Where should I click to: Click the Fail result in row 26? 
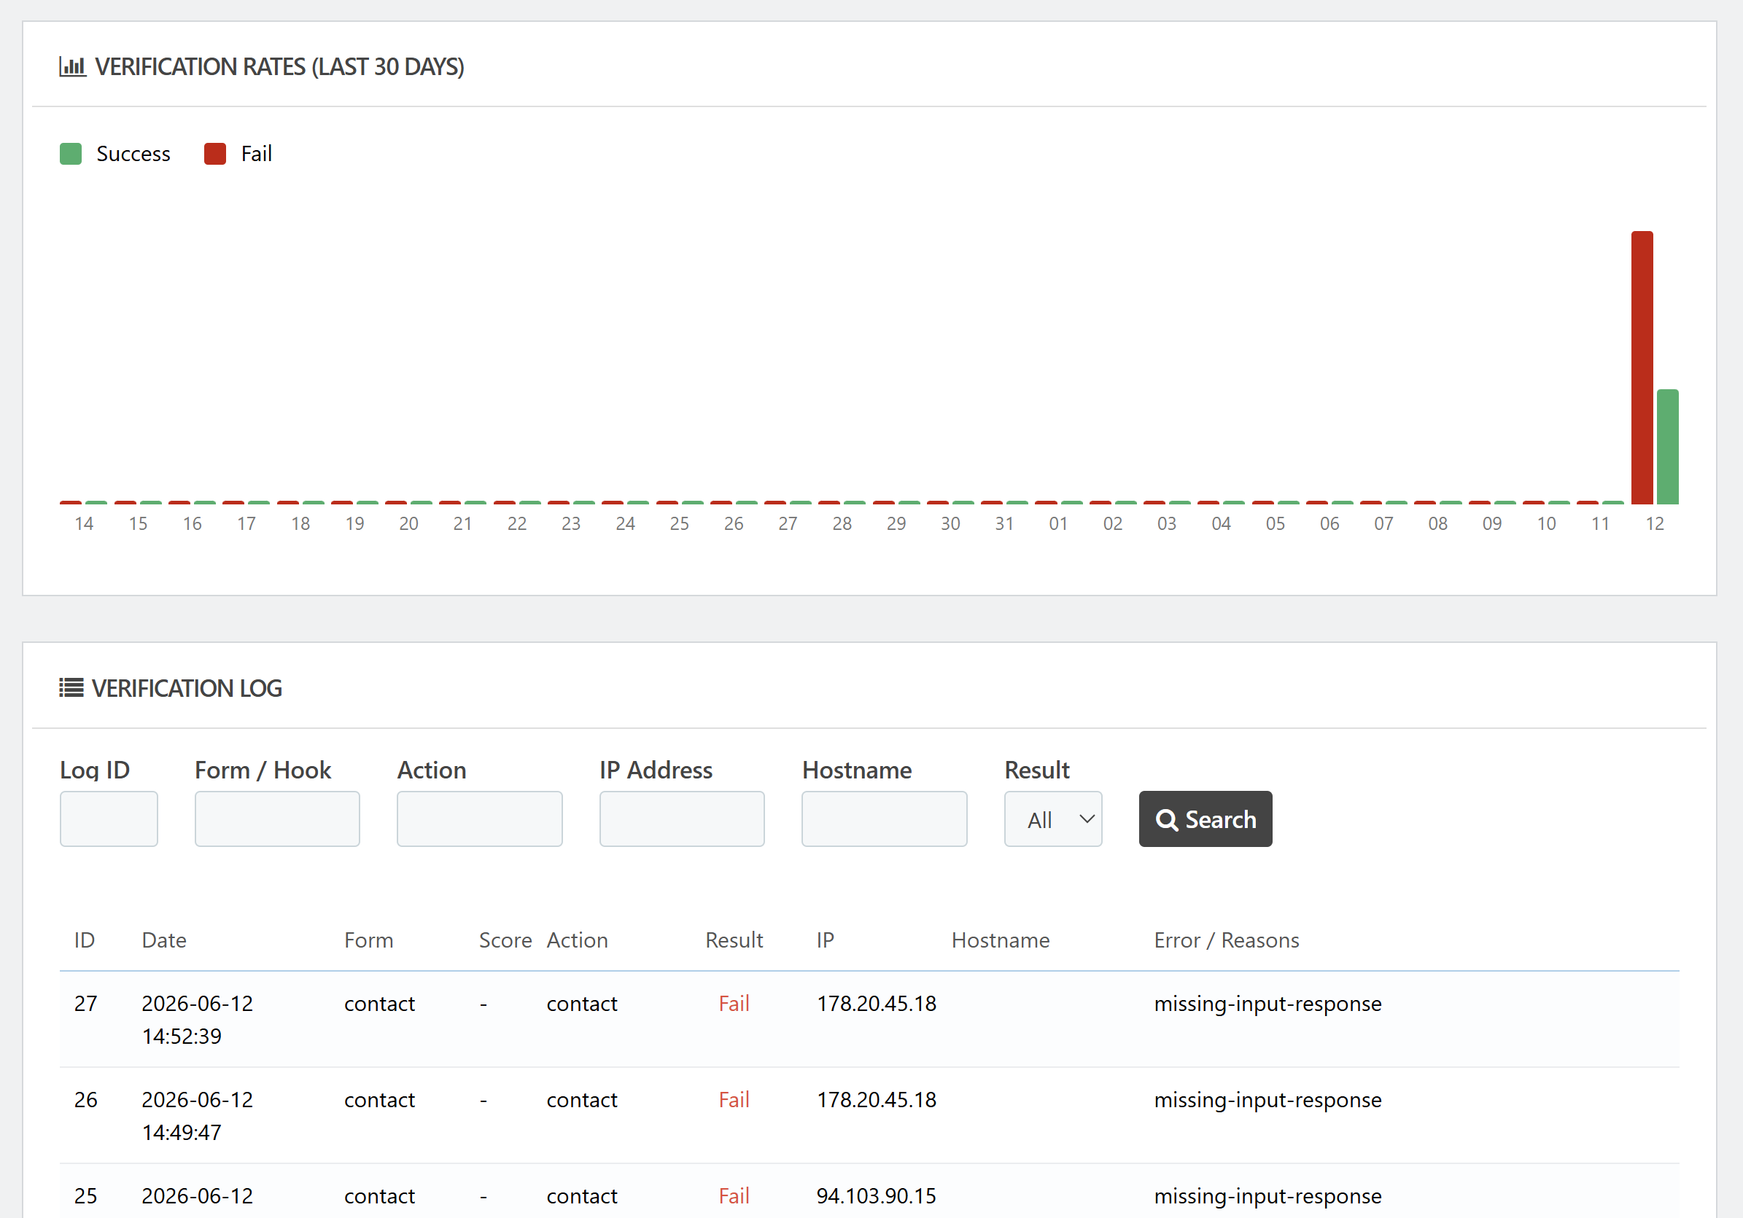pyautogui.click(x=734, y=1100)
